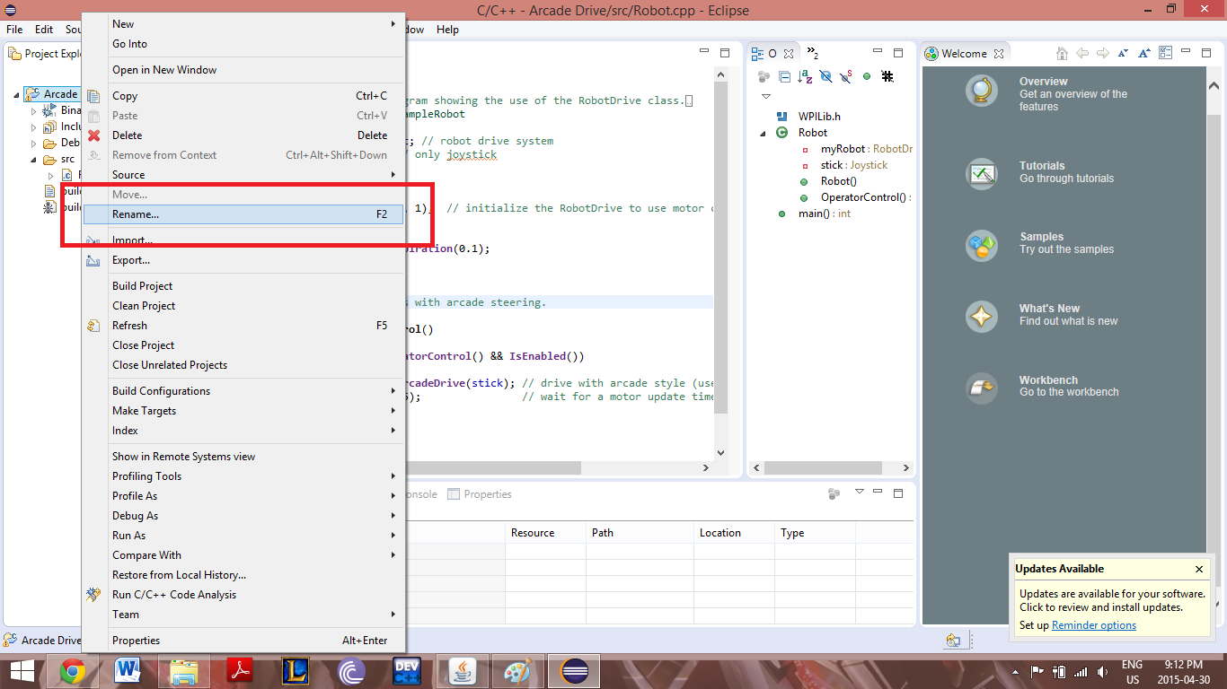
Task: Click the Collapse All icon in Outline toolbar
Action: tap(784, 77)
